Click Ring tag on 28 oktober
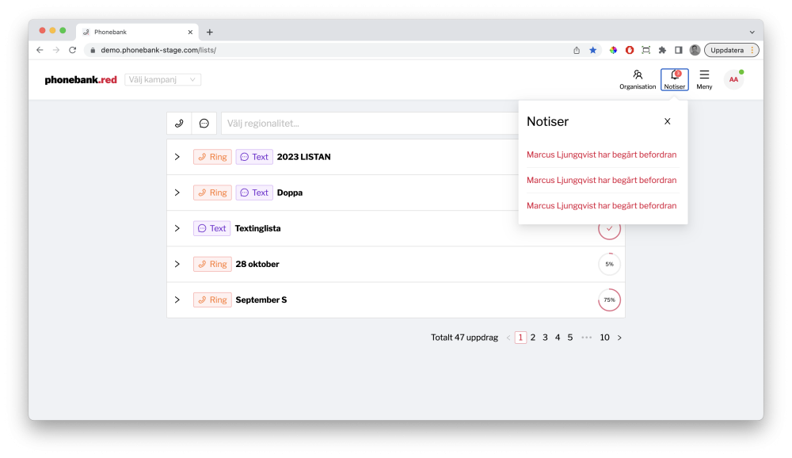Screen dimensions: 792x458 211,264
